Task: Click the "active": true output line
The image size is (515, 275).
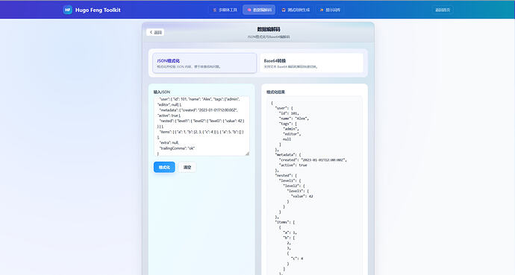Action: coord(293,165)
